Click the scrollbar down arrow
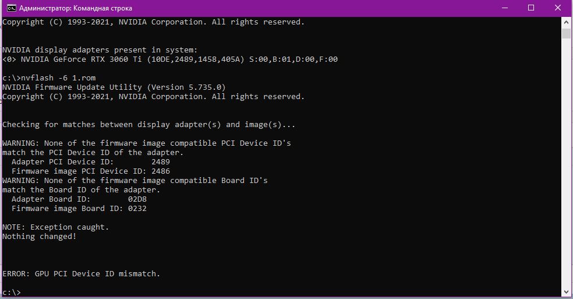 coord(566,292)
